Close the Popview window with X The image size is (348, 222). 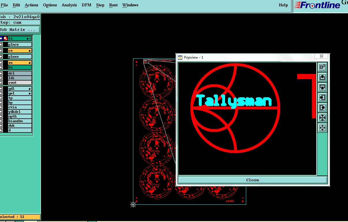(x=321, y=56)
